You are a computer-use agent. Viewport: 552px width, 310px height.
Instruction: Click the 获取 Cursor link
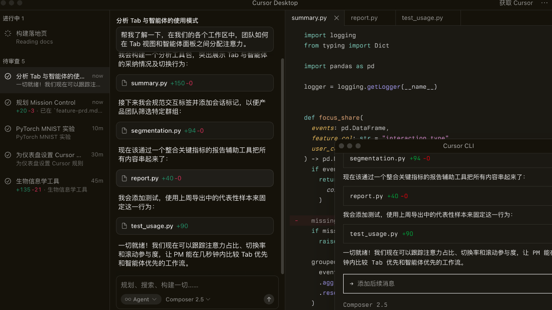(x=516, y=3)
